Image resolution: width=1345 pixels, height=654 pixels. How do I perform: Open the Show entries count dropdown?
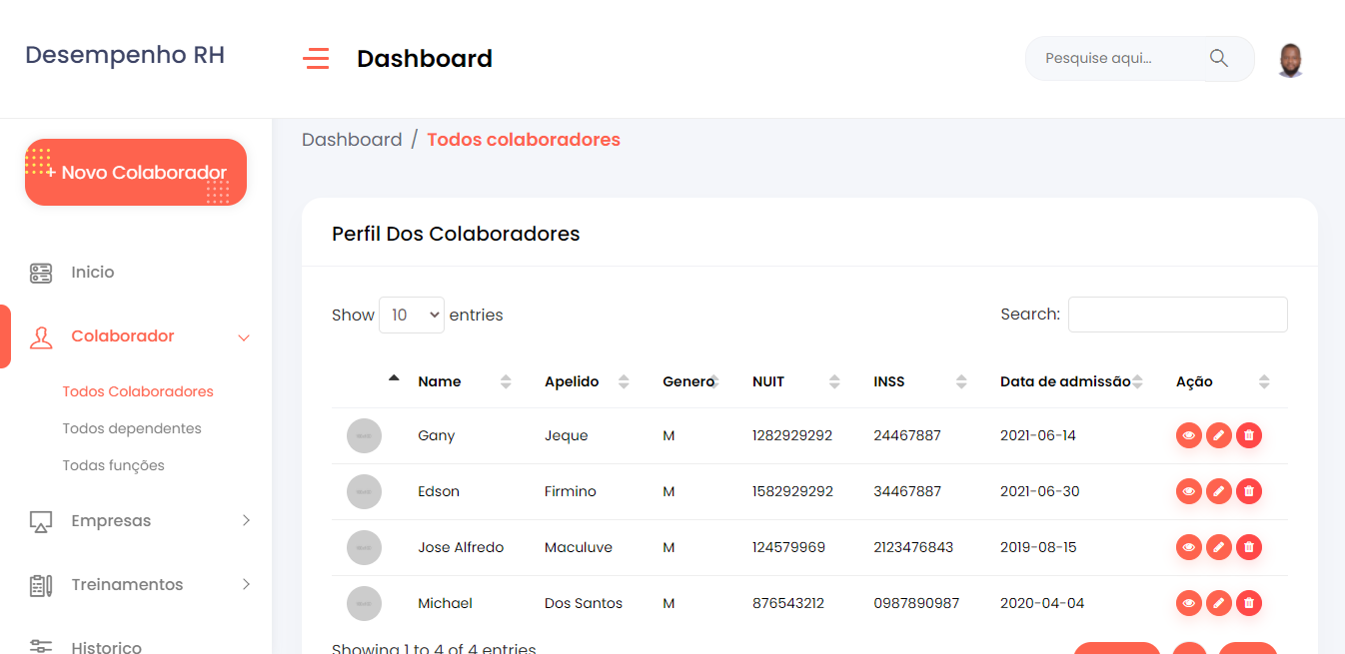(411, 315)
